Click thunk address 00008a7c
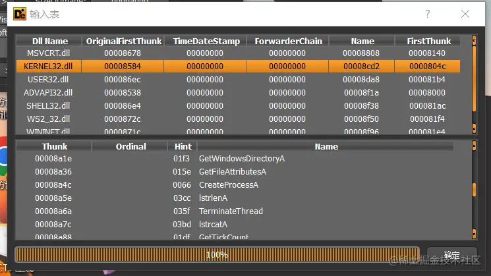 [x=53, y=225]
